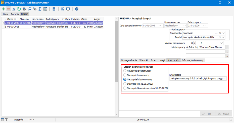Click the printer icon in toolbar
Screen dimensions: 234x123
tap(24, 9)
